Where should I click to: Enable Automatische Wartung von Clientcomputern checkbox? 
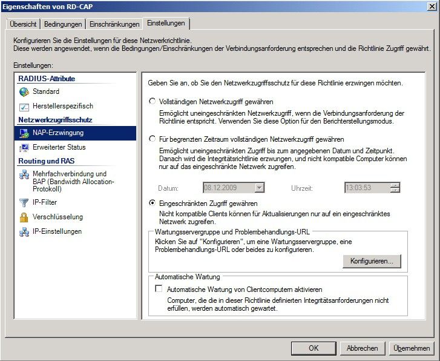[x=159, y=288]
